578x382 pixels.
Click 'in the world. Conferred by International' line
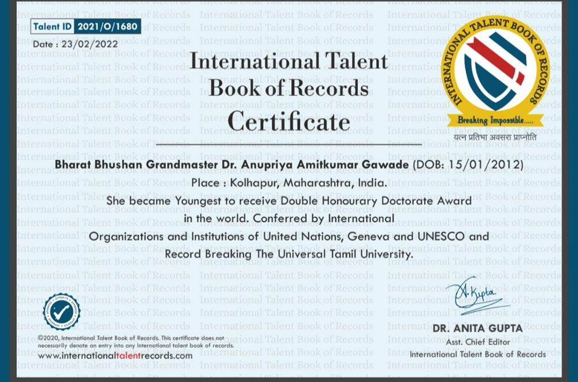coord(289,219)
